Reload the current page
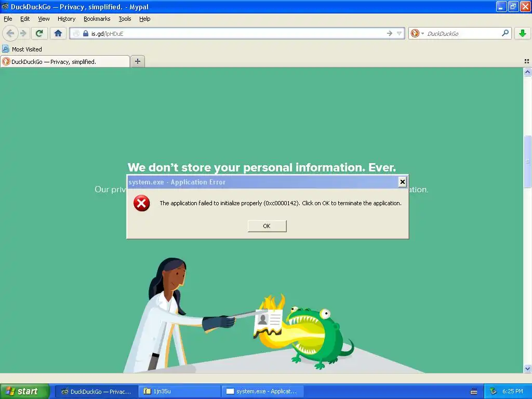The height and width of the screenshot is (399, 532). coord(39,33)
